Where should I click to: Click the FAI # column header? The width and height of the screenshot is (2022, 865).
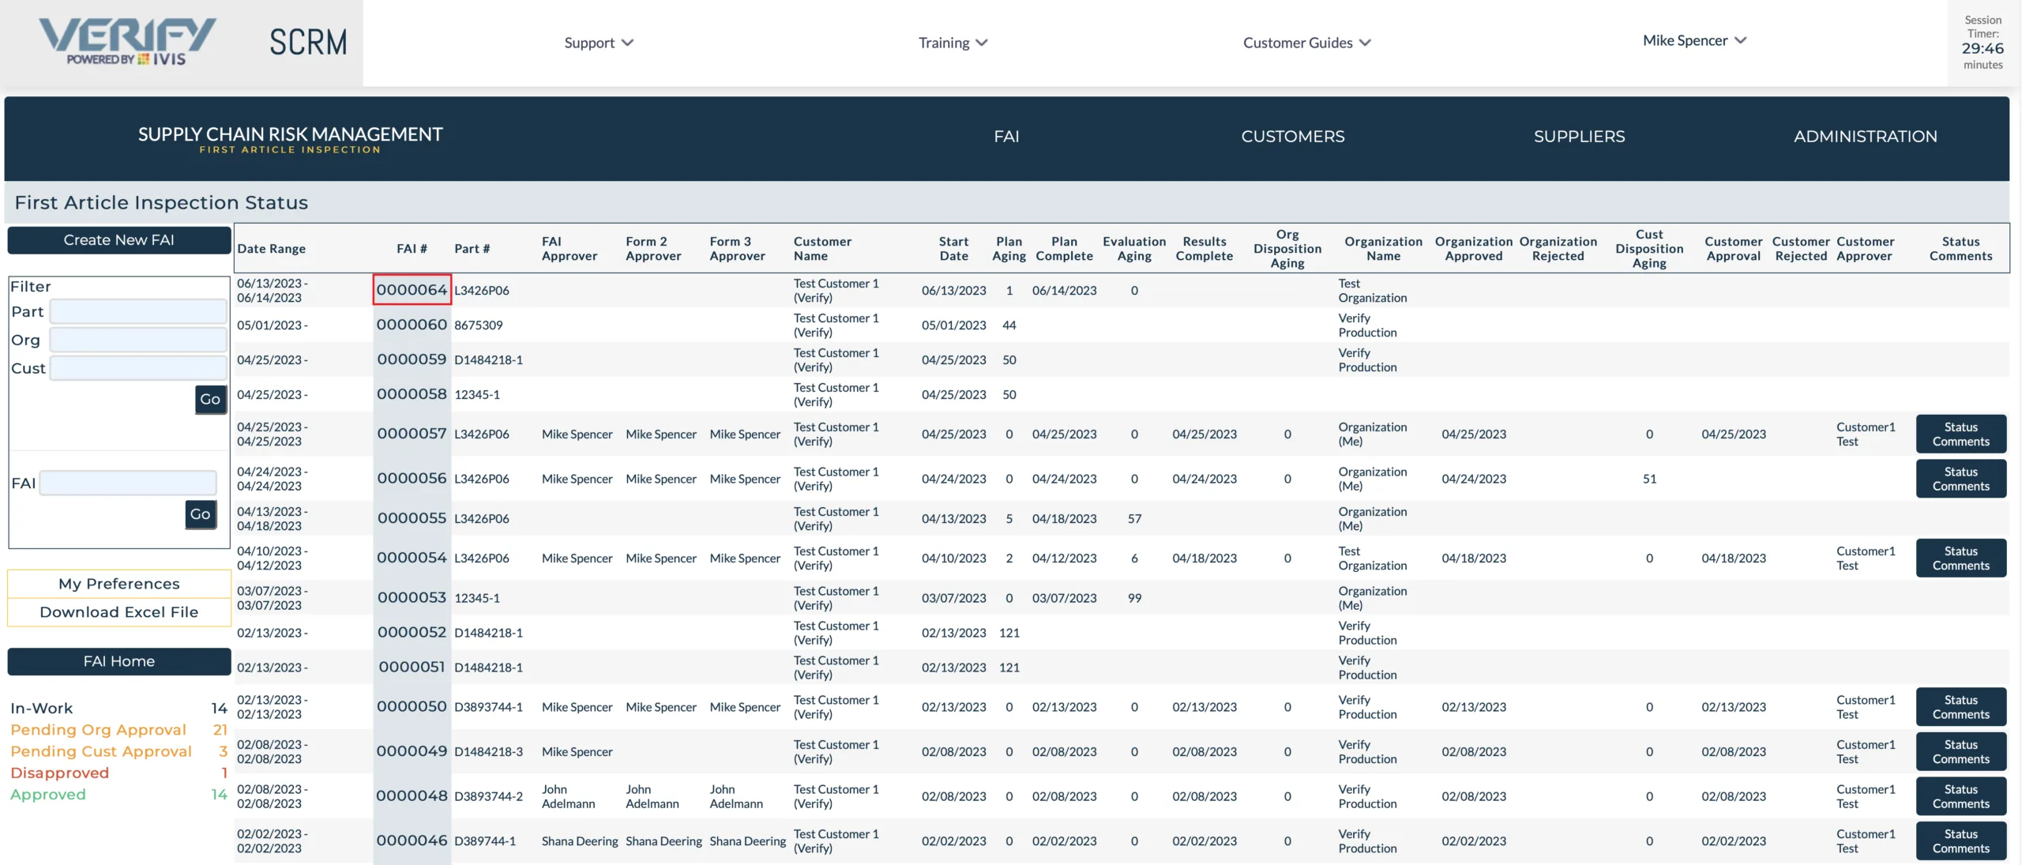click(x=412, y=249)
